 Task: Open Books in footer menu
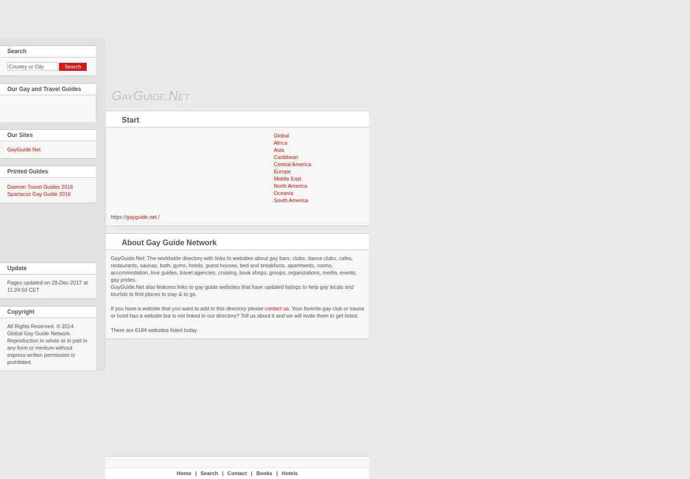264,473
